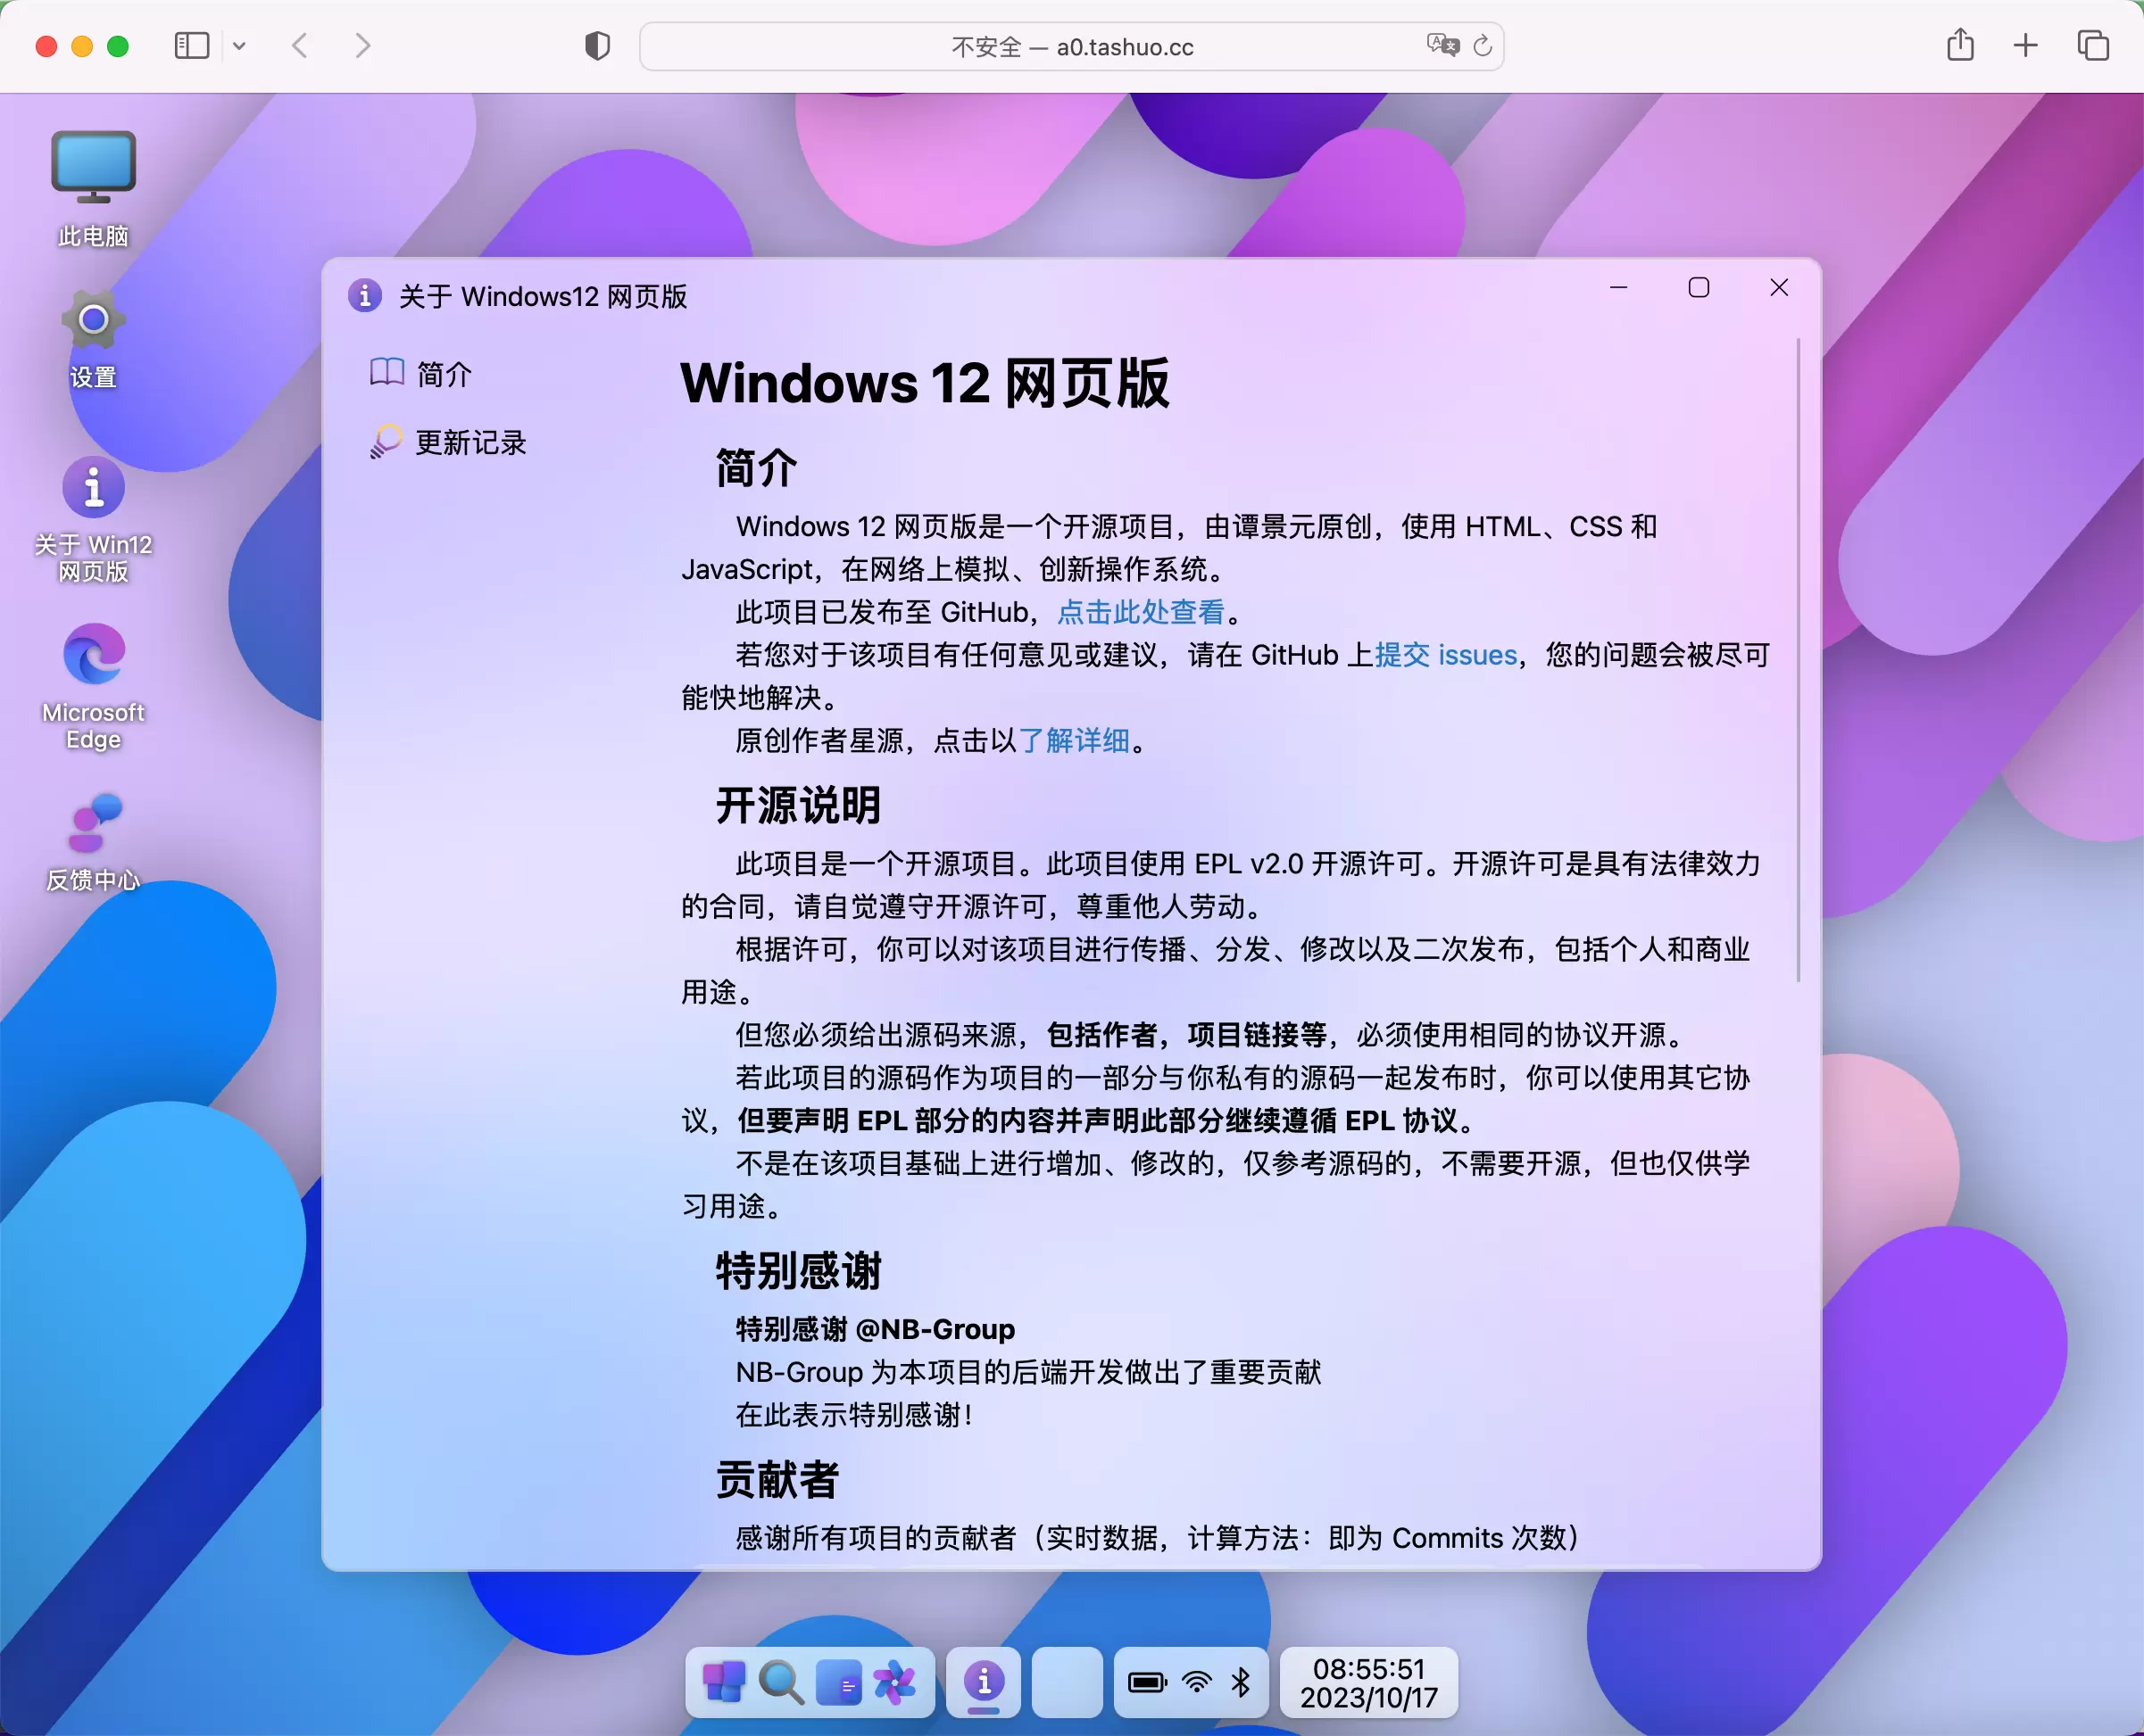The image size is (2144, 1736).
Task: Open the taskbar clock showing 08:55:51
Action: pyautogui.click(x=1368, y=1682)
